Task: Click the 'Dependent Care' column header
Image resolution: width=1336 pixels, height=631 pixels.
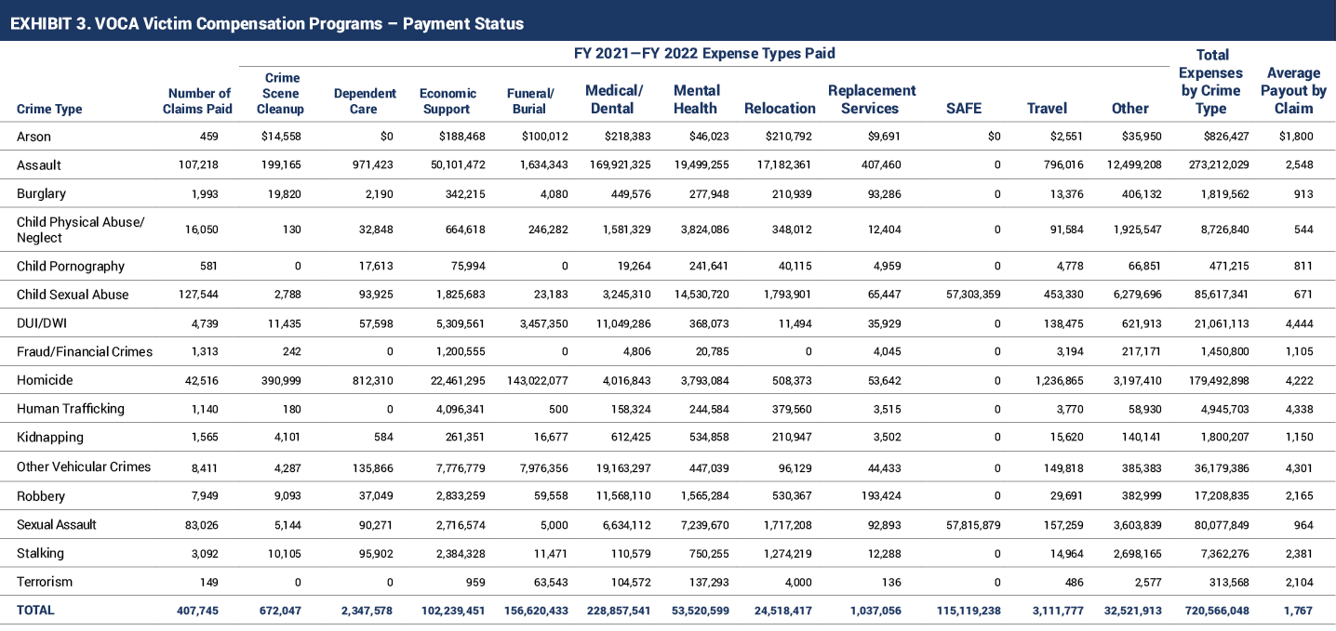Action: 365,100
